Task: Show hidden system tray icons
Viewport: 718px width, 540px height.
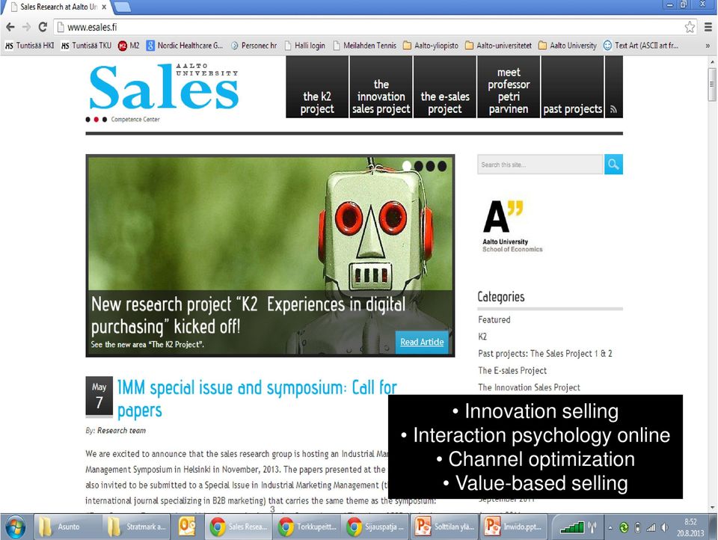Action: pos(610,528)
